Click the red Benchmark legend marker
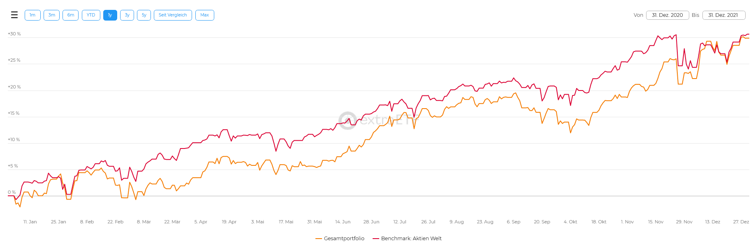The image size is (753, 246). pyautogui.click(x=376, y=239)
